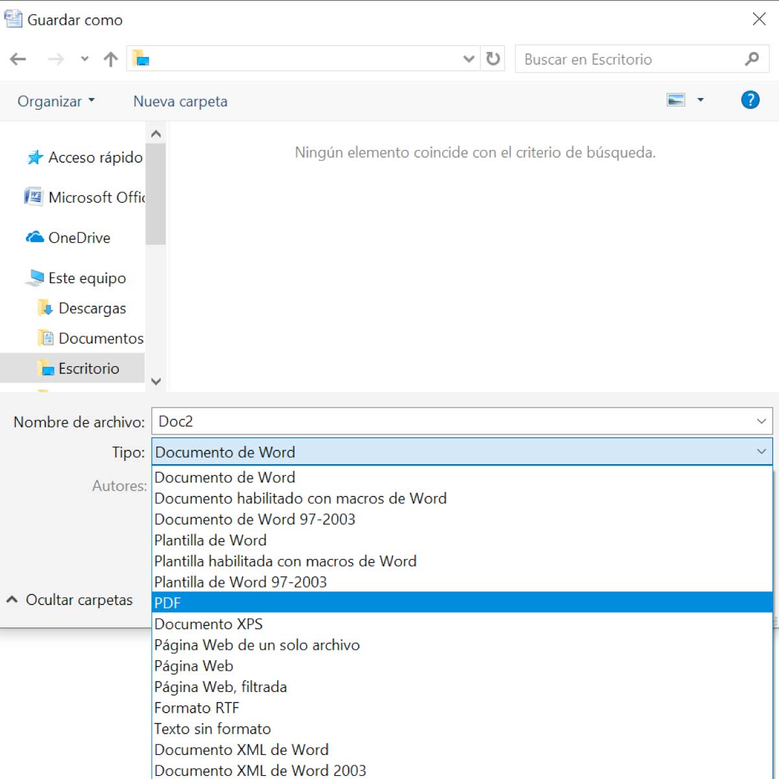Click the folder icon in address bar
This screenshot has height=779, width=779.
click(x=141, y=59)
